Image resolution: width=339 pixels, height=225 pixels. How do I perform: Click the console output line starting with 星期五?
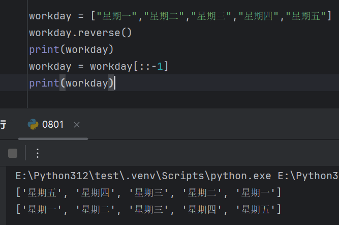148,192
